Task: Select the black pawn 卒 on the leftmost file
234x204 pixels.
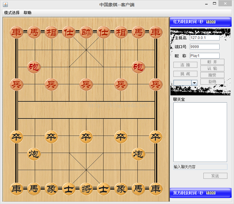Action: click(x=16, y=137)
